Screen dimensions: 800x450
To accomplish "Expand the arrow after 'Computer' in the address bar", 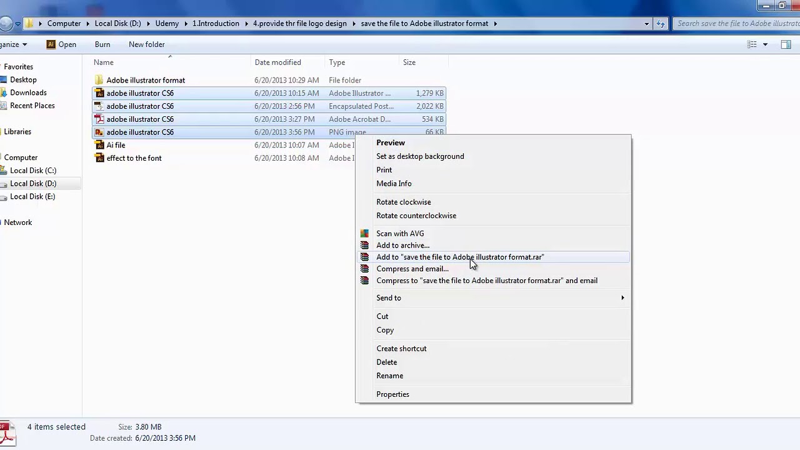I will tap(87, 24).
